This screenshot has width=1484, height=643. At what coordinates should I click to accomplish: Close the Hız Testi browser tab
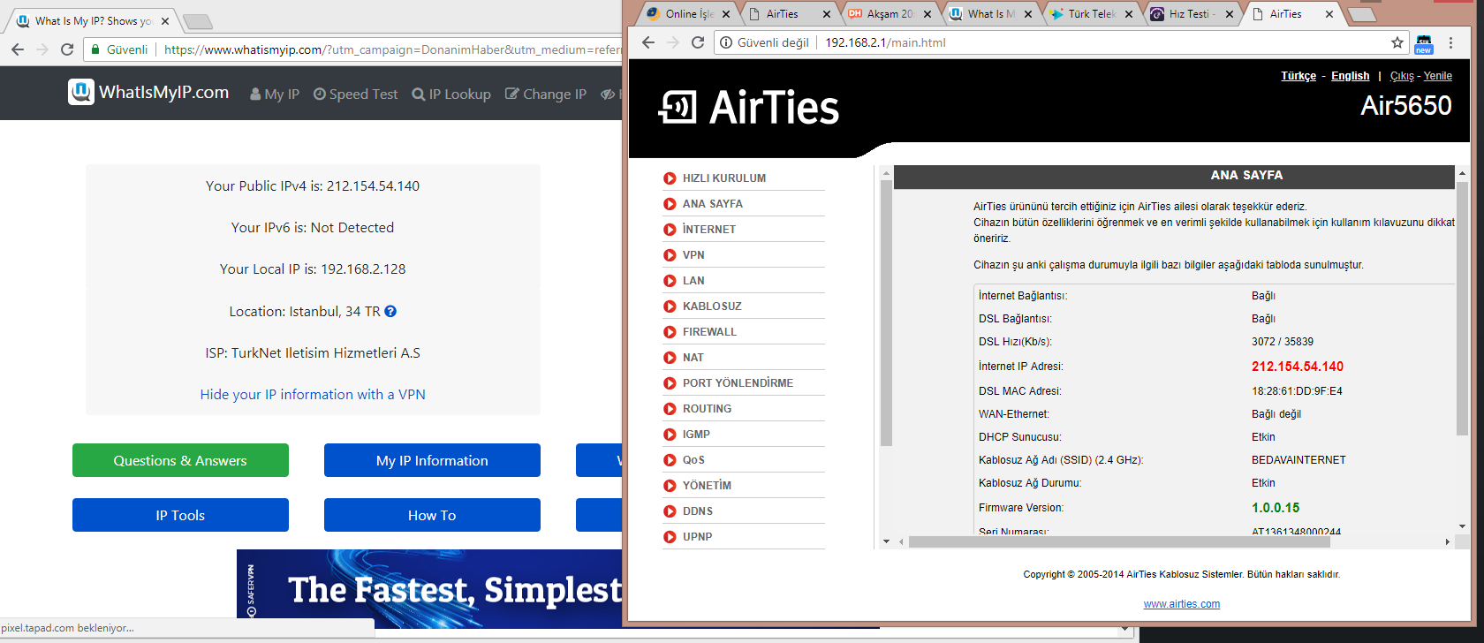click(1230, 14)
